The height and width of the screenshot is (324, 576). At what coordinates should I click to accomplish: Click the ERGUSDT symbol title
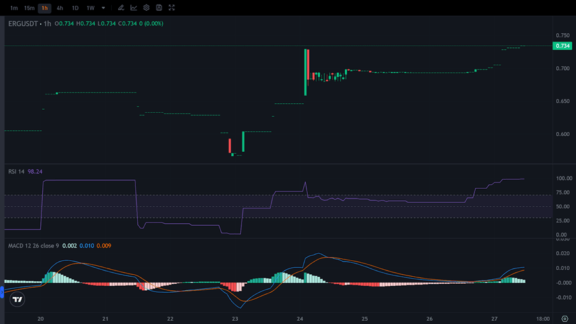click(x=23, y=24)
